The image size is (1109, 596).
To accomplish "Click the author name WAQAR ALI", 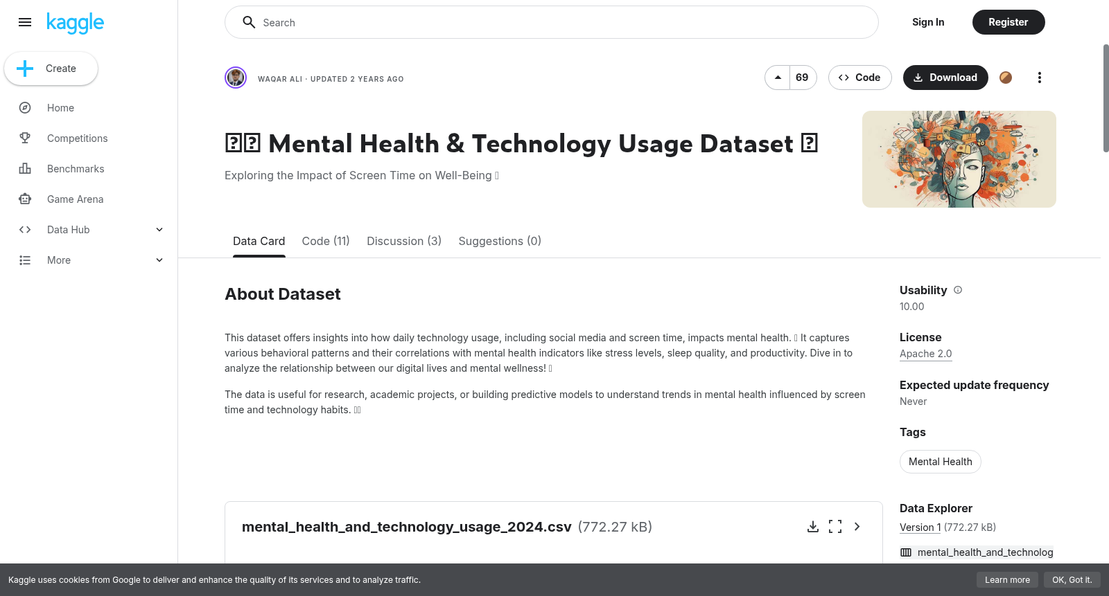I will (280, 79).
